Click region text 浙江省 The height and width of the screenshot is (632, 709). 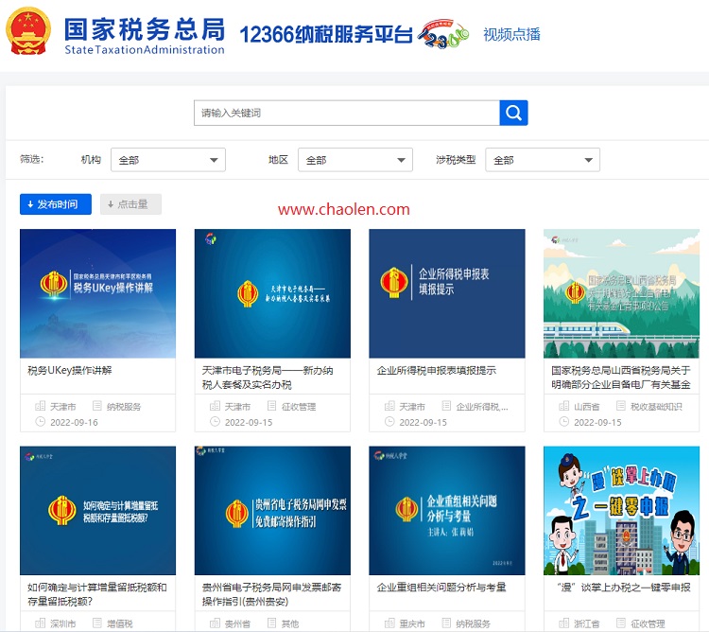(x=586, y=623)
